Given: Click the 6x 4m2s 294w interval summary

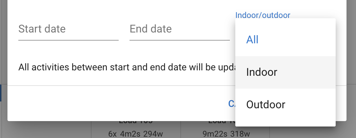Looking at the screenshot, I should click(136, 134).
